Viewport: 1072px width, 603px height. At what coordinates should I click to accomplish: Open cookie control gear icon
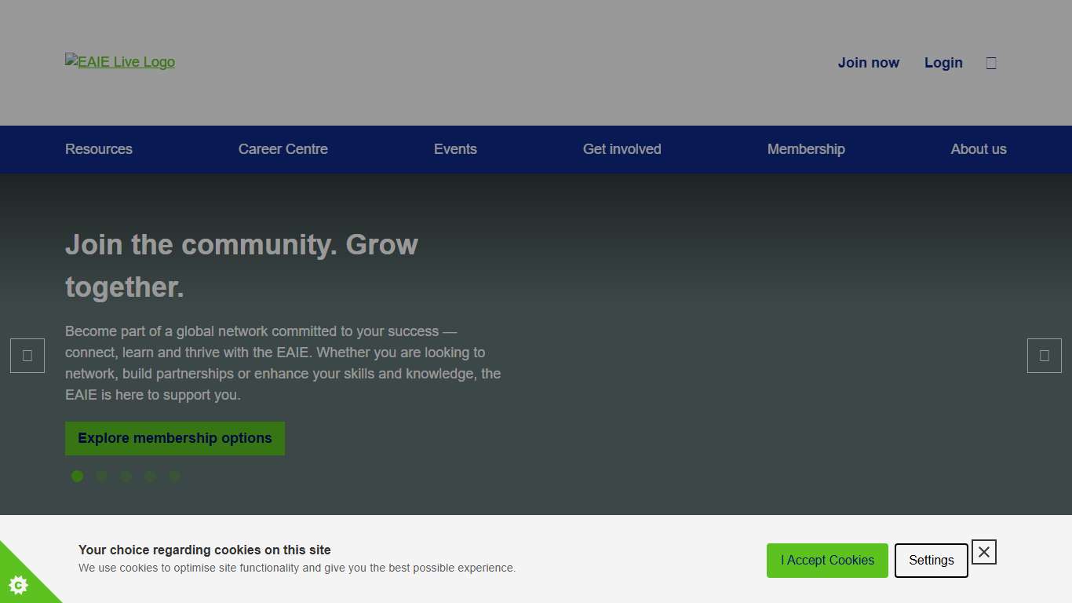click(x=19, y=584)
